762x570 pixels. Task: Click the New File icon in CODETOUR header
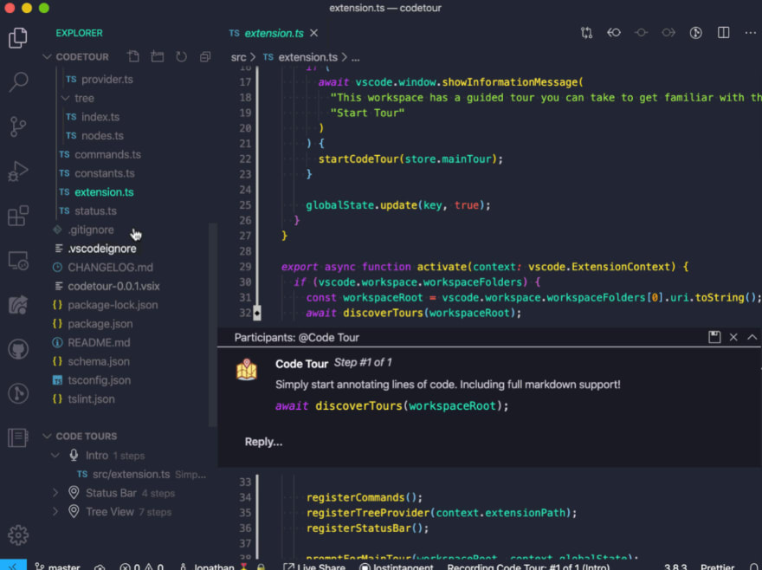tap(133, 56)
